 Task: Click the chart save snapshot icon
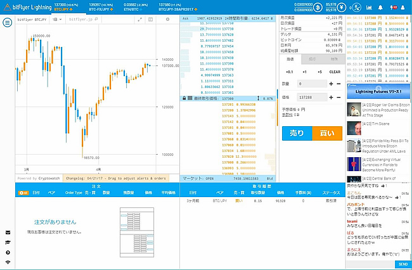pos(150,20)
